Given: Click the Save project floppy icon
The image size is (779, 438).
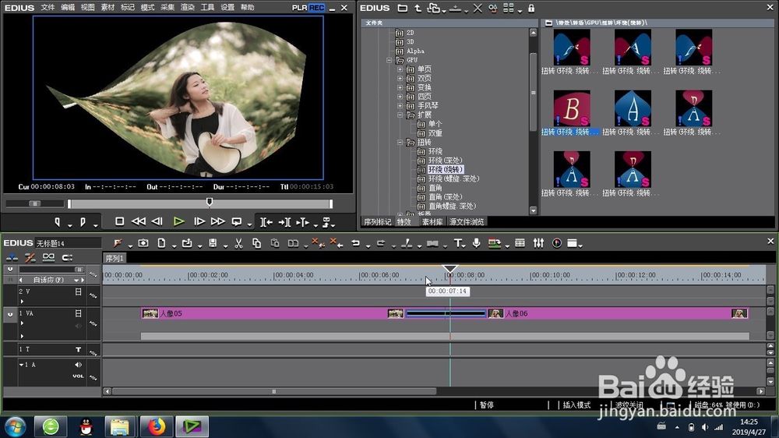Looking at the screenshot, I should pos(213,243).
